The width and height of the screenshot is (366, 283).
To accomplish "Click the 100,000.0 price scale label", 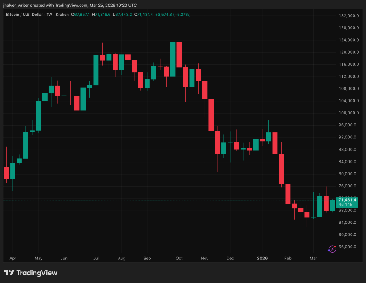I will (348, 113).
